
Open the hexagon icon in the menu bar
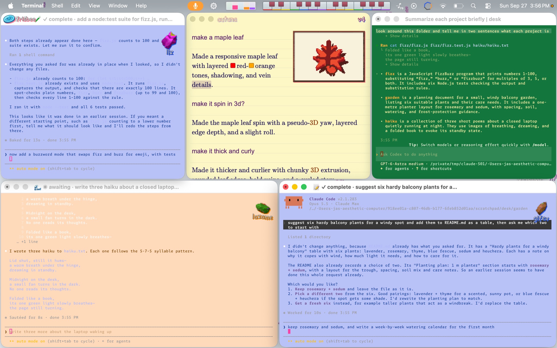(x=428, y=6)
